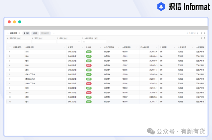
Task: Click the green 启用 status tag in row 1
Action: point(89,52)
